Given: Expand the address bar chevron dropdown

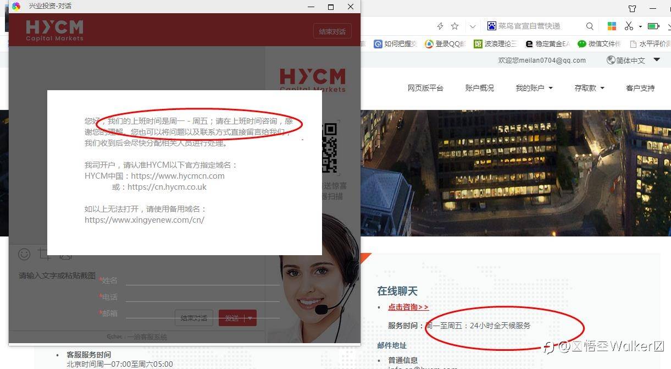Looking at the screenshot, I should (x=473, y=26).
